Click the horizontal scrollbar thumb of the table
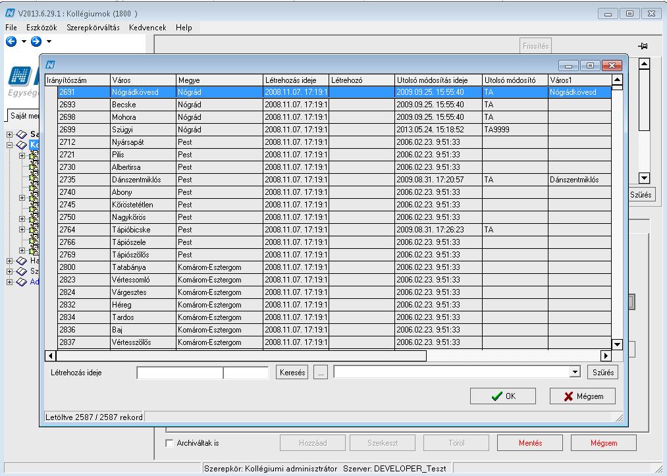This screenshot has height=476, width=667. (241, 356)
